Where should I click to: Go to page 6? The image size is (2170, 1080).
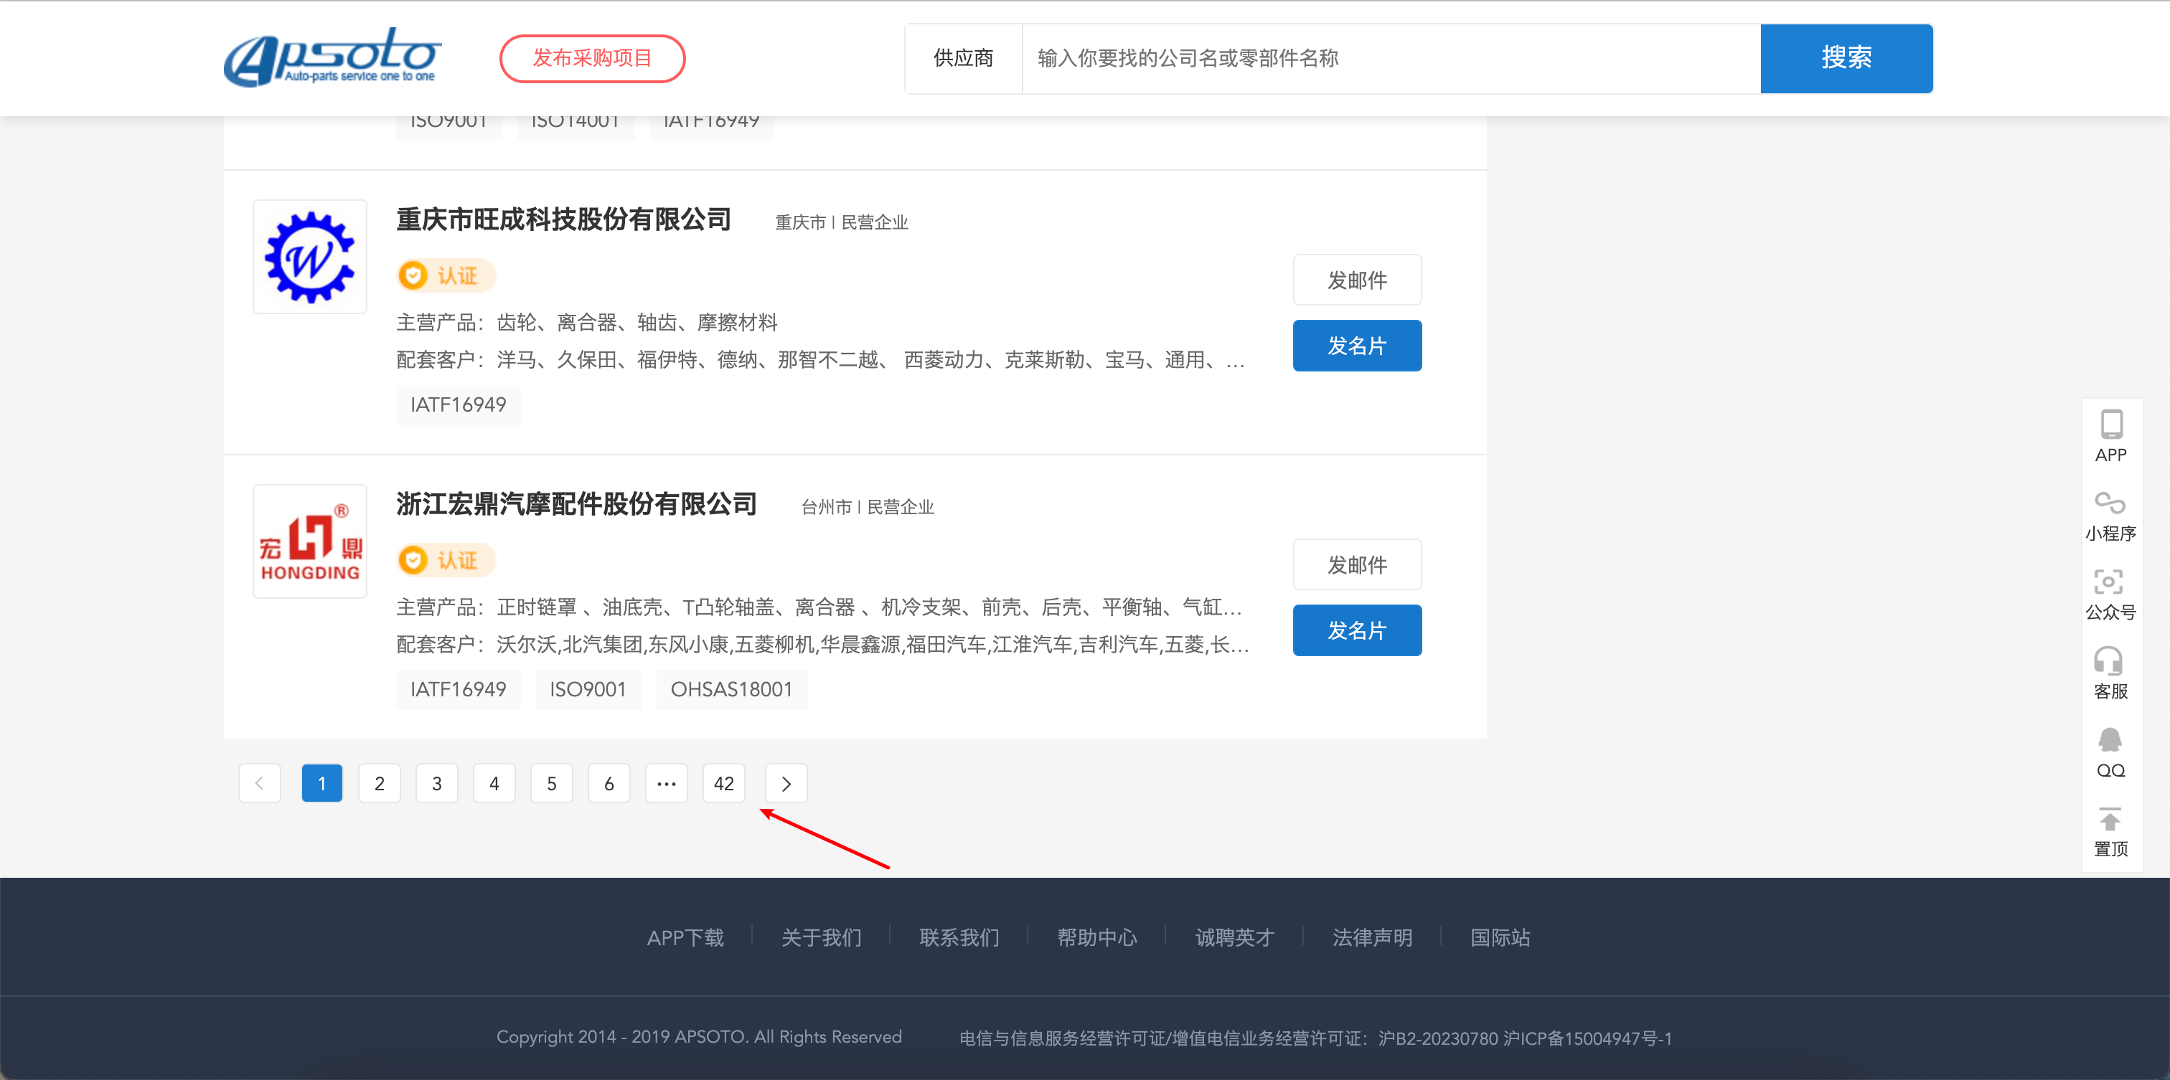point(609,783)
